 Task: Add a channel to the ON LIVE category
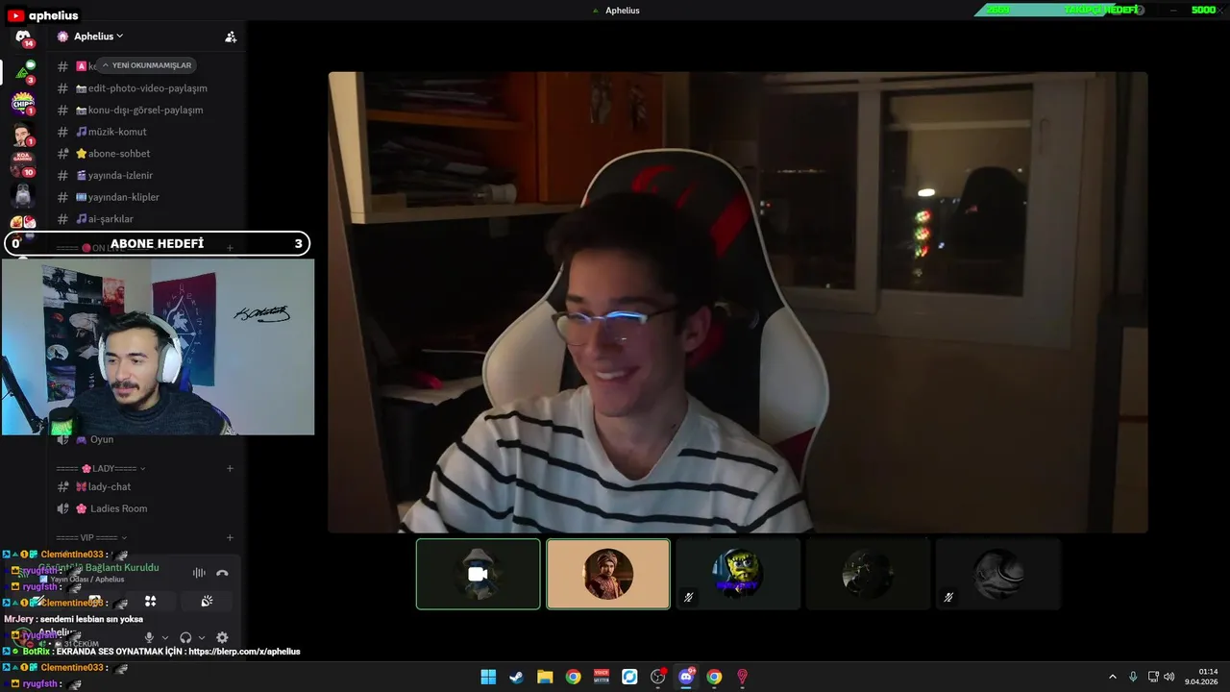click(230, 248)
